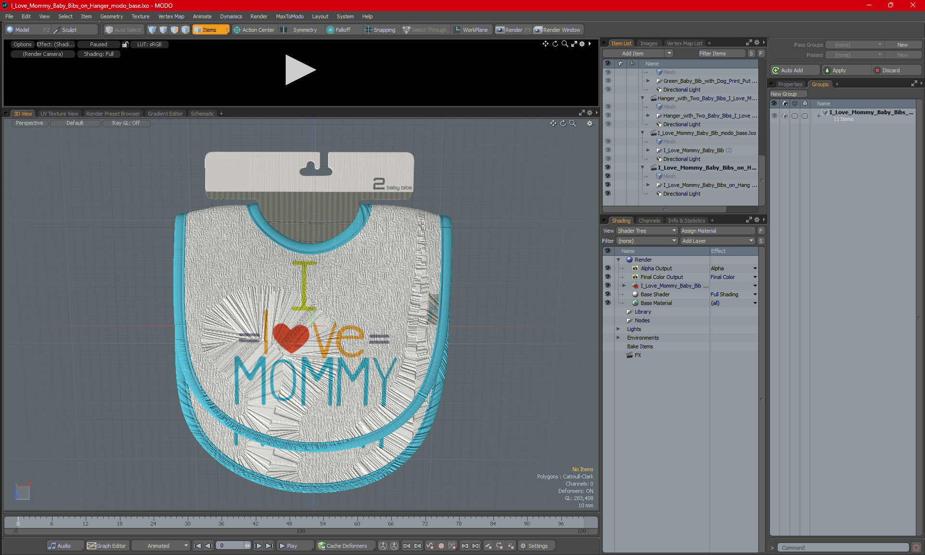Open the Falloff options

(x=339, y=30)
